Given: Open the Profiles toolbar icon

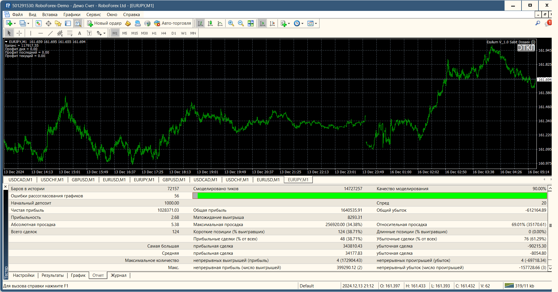Looking at the screenshot, I should click(22, 24).
